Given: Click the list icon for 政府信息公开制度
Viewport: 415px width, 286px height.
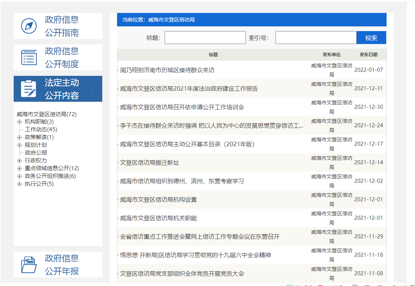Looking at the screenshot, I should tap(29, 57).
